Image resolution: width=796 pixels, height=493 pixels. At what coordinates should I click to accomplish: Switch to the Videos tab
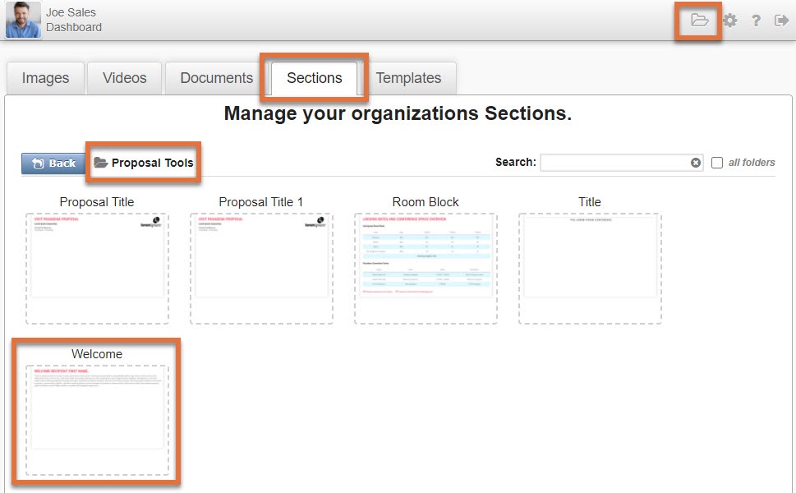point(124,78)
